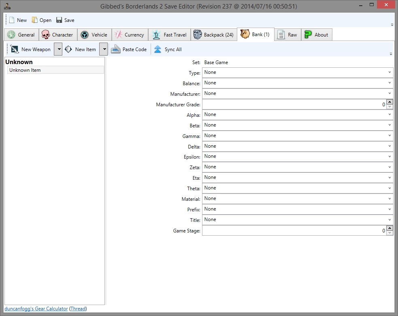Increase Manufacturer Grade with up arrow
Viewport: 398px width, 316px height.
[x=389, y=102]
